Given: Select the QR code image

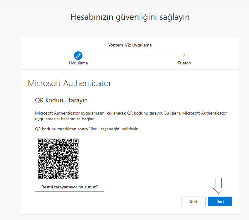Looking at the screenshot, I should pyautogui.click(x=58, y=159).
